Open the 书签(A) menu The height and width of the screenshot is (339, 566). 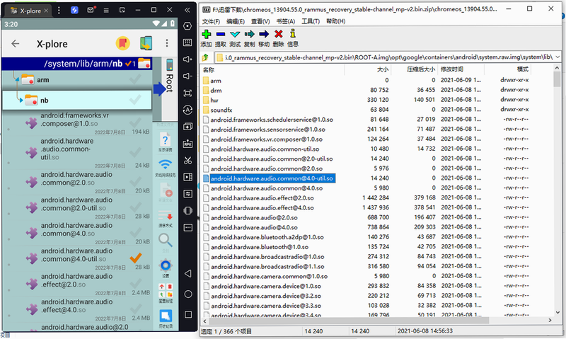[286, 21]
